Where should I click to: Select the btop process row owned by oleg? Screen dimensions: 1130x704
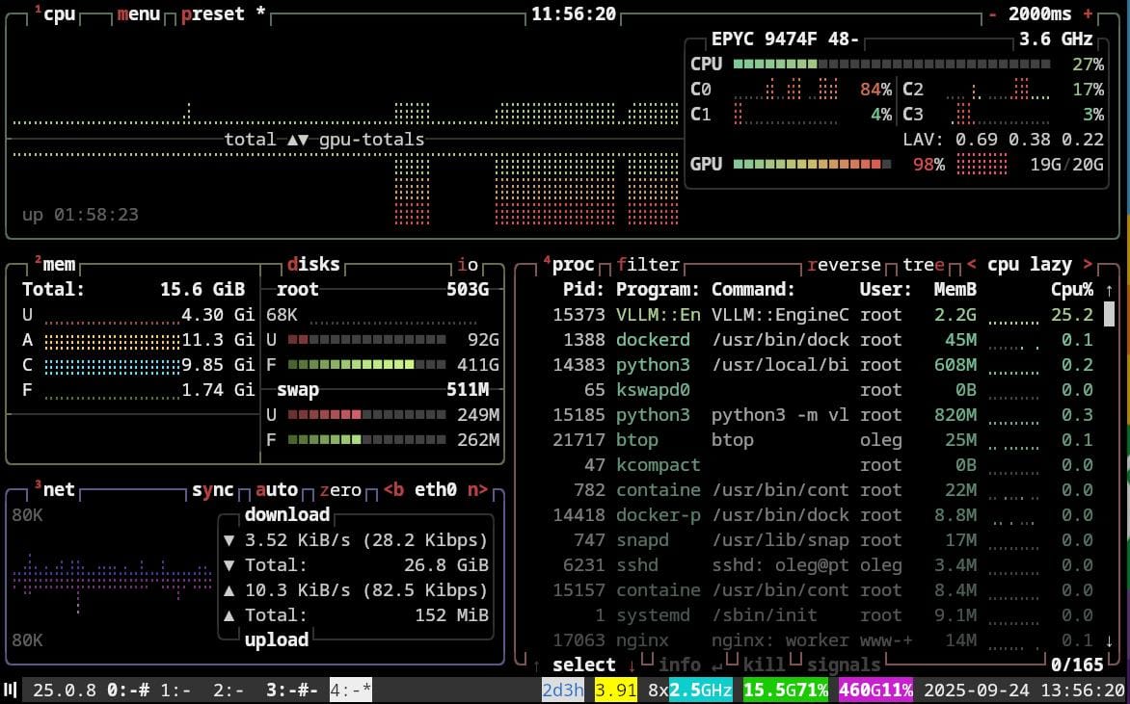tap(822, 440)
